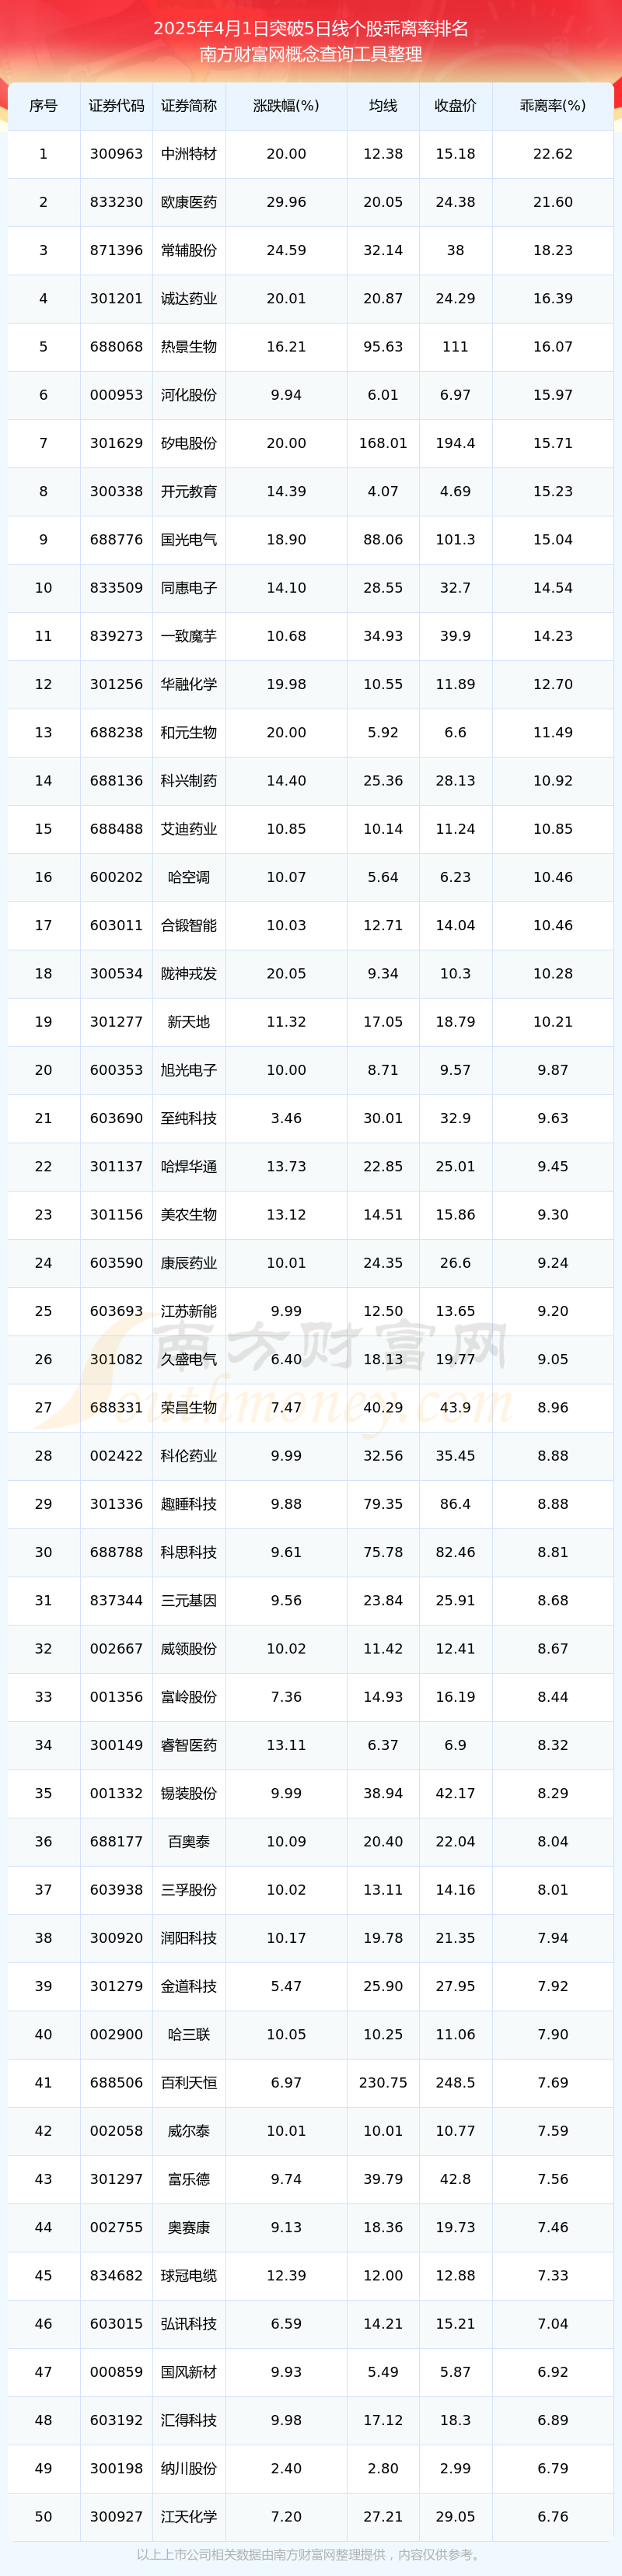Click stock code 688776
This screenshot has height=2576, width=622.
click(116, 540)
